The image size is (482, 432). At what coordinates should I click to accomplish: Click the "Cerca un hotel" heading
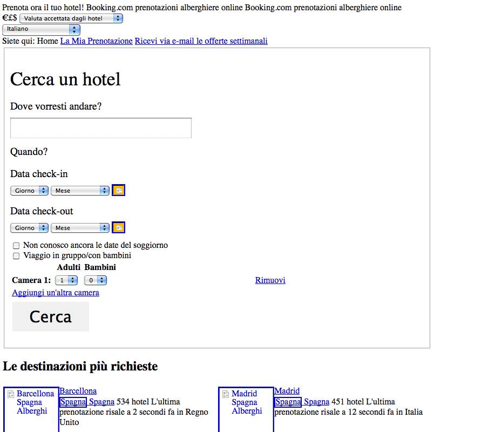[65, 79]
